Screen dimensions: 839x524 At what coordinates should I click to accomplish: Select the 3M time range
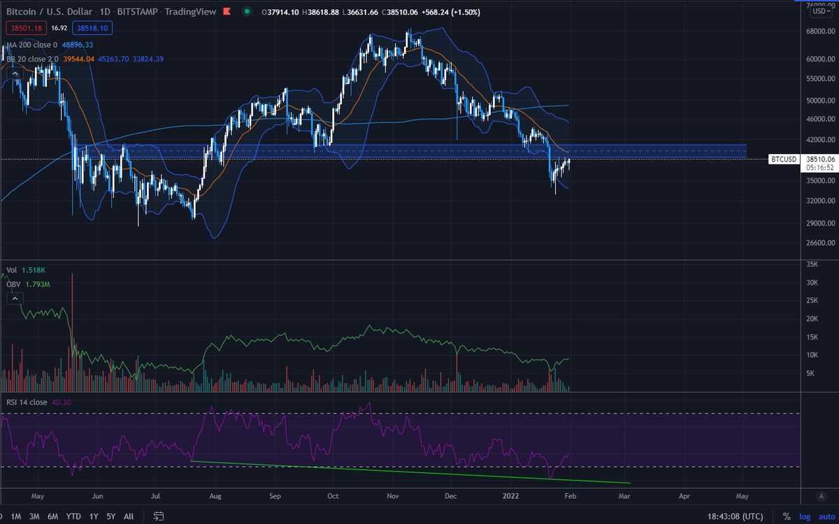pyautogui.click(x=34, y=516)
